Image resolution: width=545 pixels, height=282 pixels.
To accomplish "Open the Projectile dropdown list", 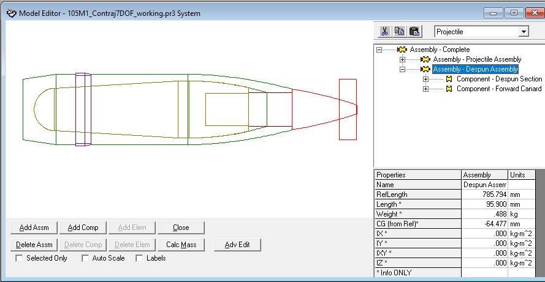I will [523, 32].
